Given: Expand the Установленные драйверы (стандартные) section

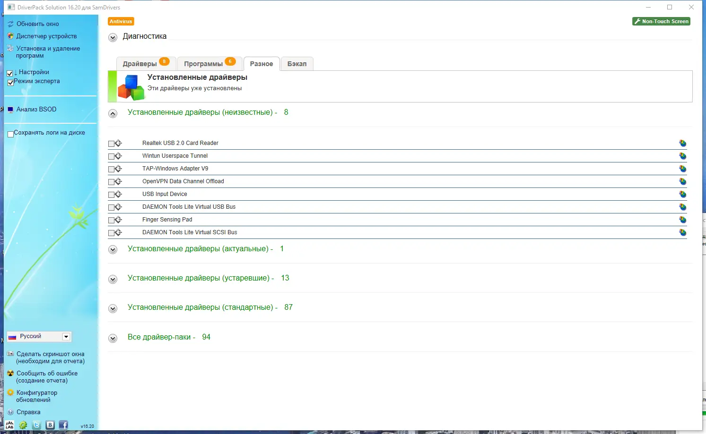Looking at the screenshot, I should coord(113,308).
